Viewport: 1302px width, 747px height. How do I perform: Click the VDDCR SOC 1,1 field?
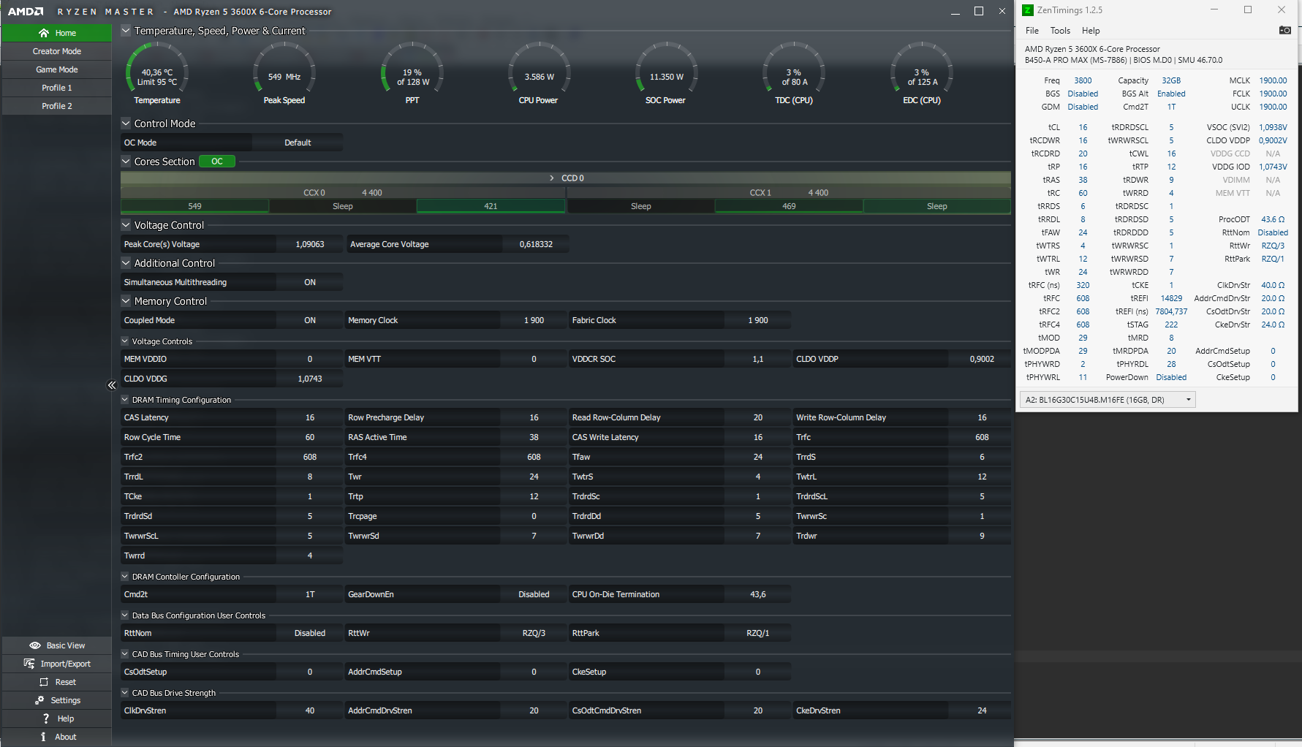pos(758,359)
